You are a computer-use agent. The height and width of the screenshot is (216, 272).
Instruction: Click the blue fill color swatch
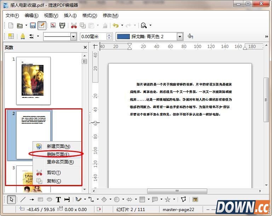point(123,36)
